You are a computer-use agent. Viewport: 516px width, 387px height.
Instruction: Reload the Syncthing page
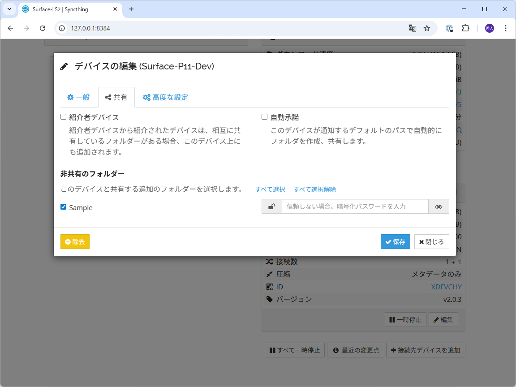43,28
